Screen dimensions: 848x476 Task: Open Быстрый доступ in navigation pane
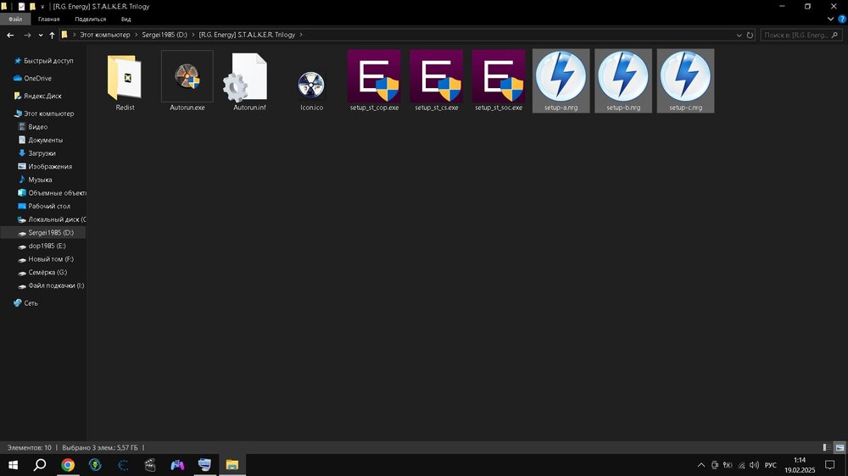click(48, 61)
